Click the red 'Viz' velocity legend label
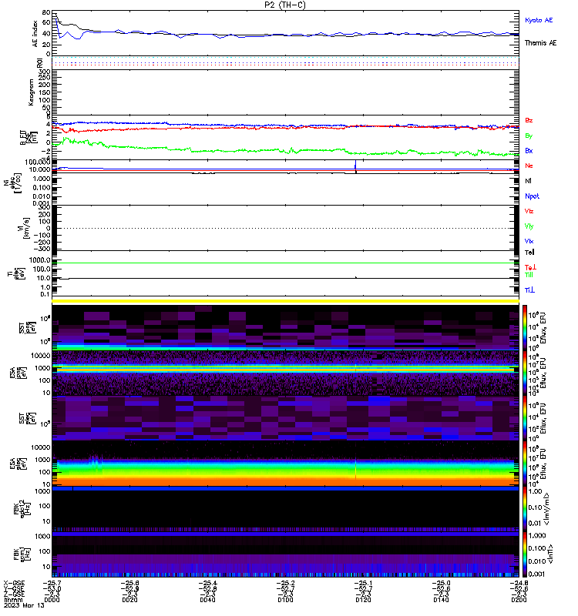The width and height of the screenshot is (578, 616). [x=529, y=211]
